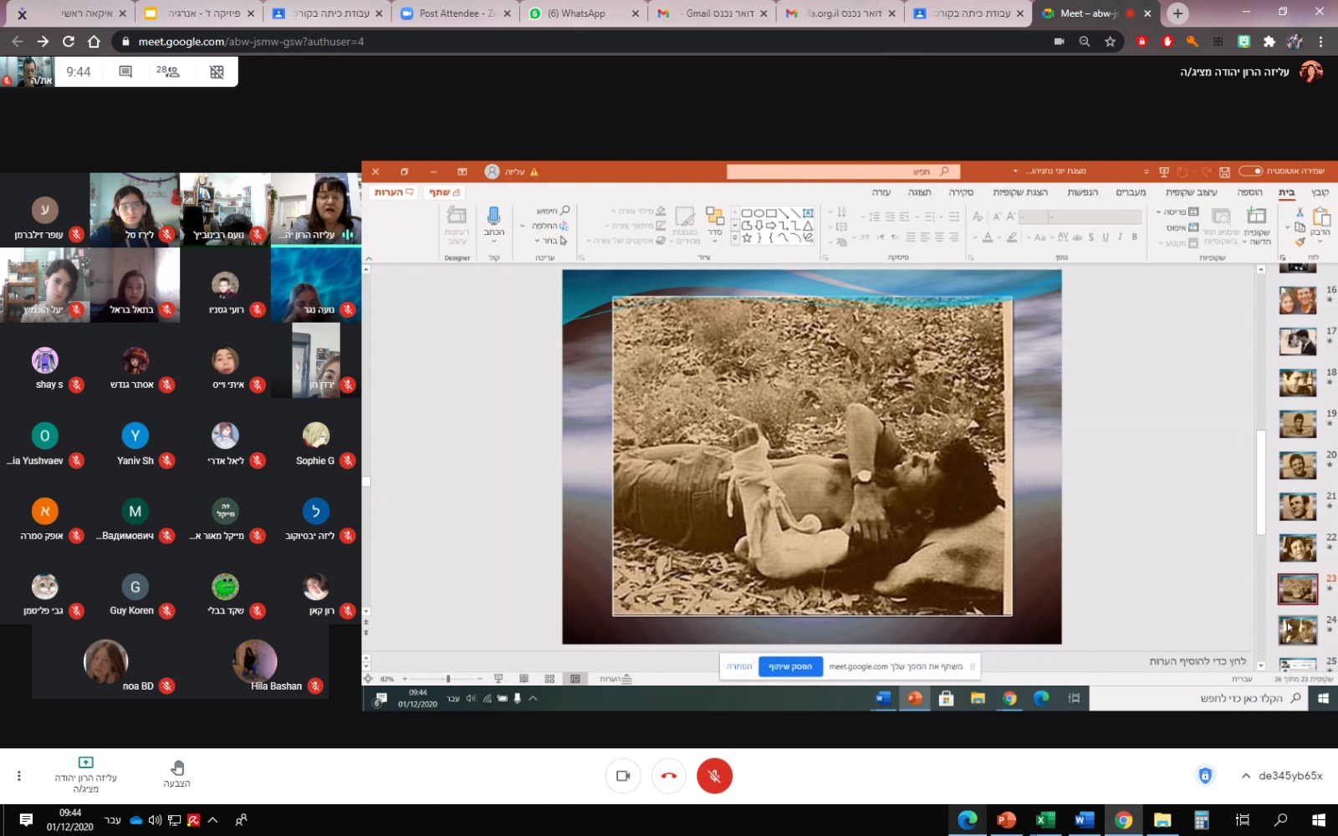This screenshot has width=1338, height=836.
Task: Toggle text Shadow (S) in PowerPoint font group
Action: (x=1091, y=237)
